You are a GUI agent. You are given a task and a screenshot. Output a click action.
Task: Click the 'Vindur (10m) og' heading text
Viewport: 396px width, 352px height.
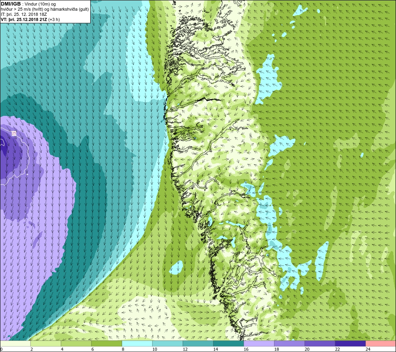[41, 4]
